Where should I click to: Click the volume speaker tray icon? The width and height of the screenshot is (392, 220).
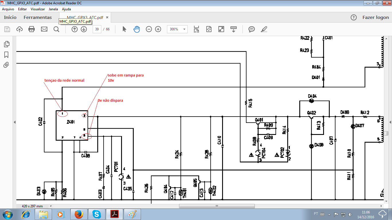pos(350,214)
